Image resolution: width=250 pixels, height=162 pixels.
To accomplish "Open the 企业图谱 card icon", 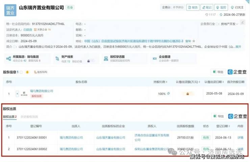I will coord(155,59).
